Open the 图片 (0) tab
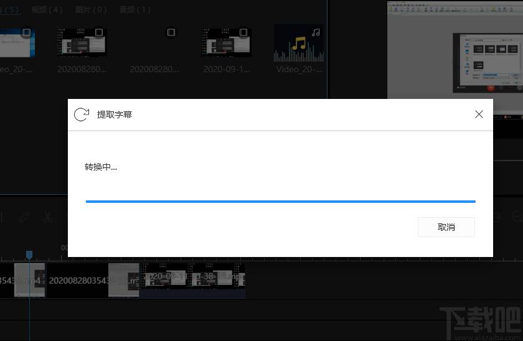Screen dimensions: 523x341 coord(91,9)
